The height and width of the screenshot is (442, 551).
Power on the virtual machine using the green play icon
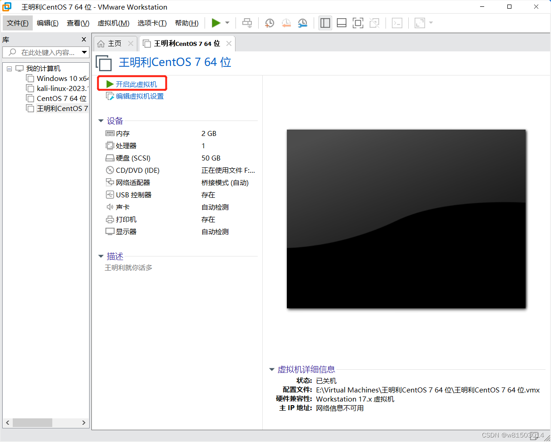click(x=217, y=23)
